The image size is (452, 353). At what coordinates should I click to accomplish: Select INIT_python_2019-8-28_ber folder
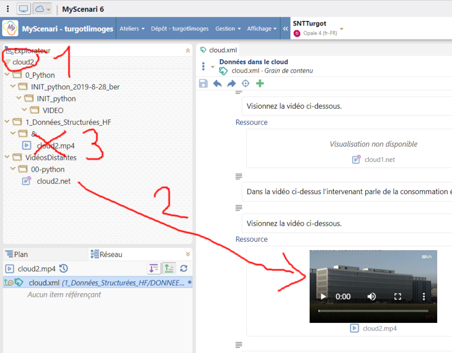[x=75, y=87]
